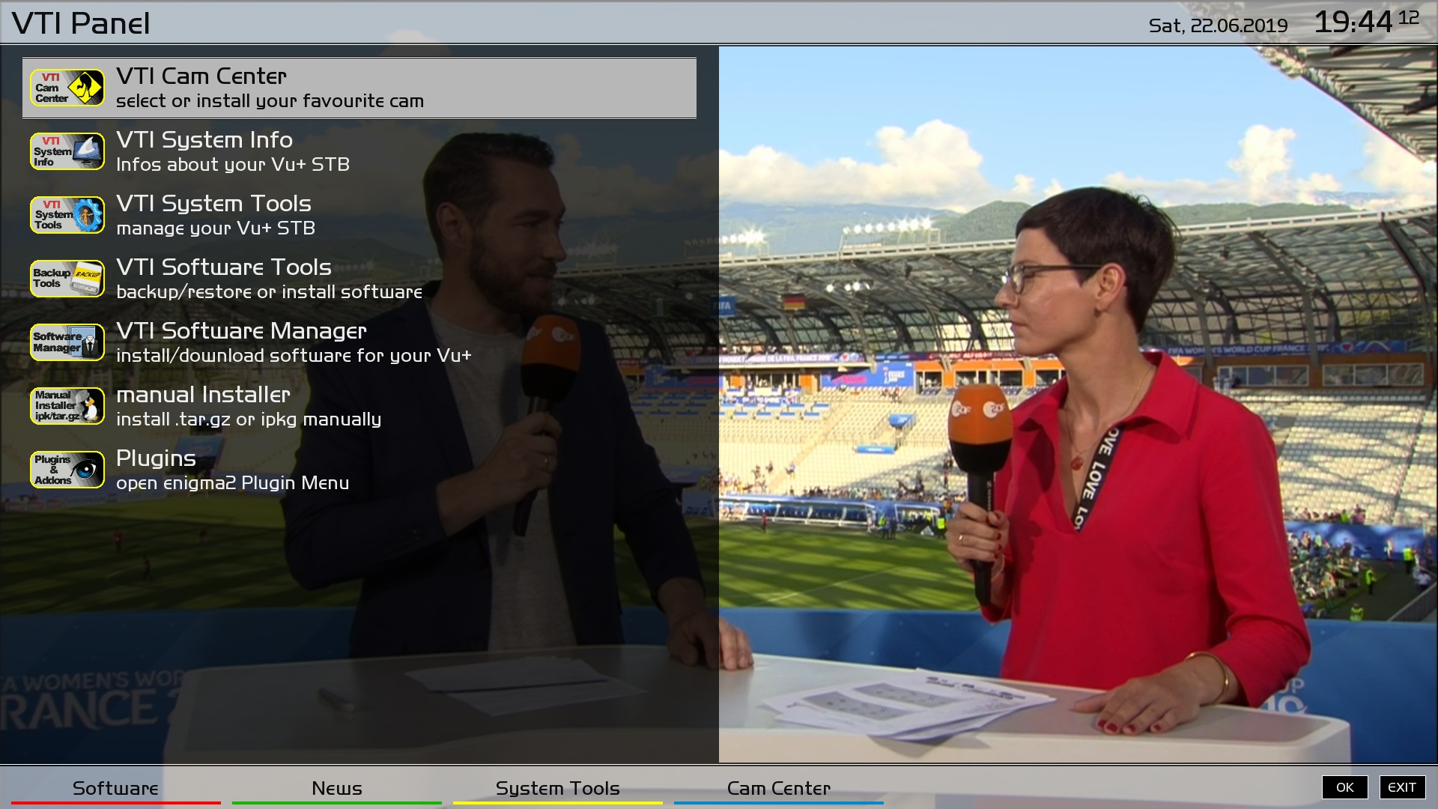The image size is (1438, 809).
Task: Select the VTI Cam Center title
Action: tap(201, 76)
